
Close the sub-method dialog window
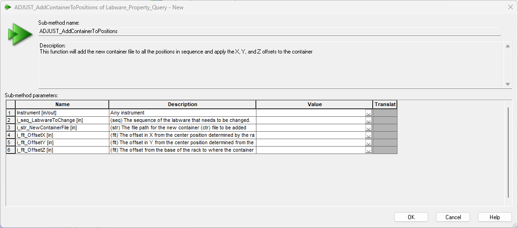pos(507,7)
